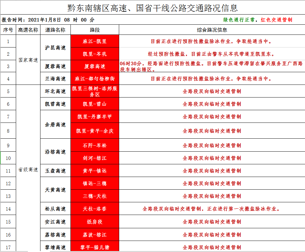Image resolution: width=305 pixels, height=252 pixels.
Task: Select the 厦蓉高速 road name cell
Action: pyautogui.click(x=55, y=66)
